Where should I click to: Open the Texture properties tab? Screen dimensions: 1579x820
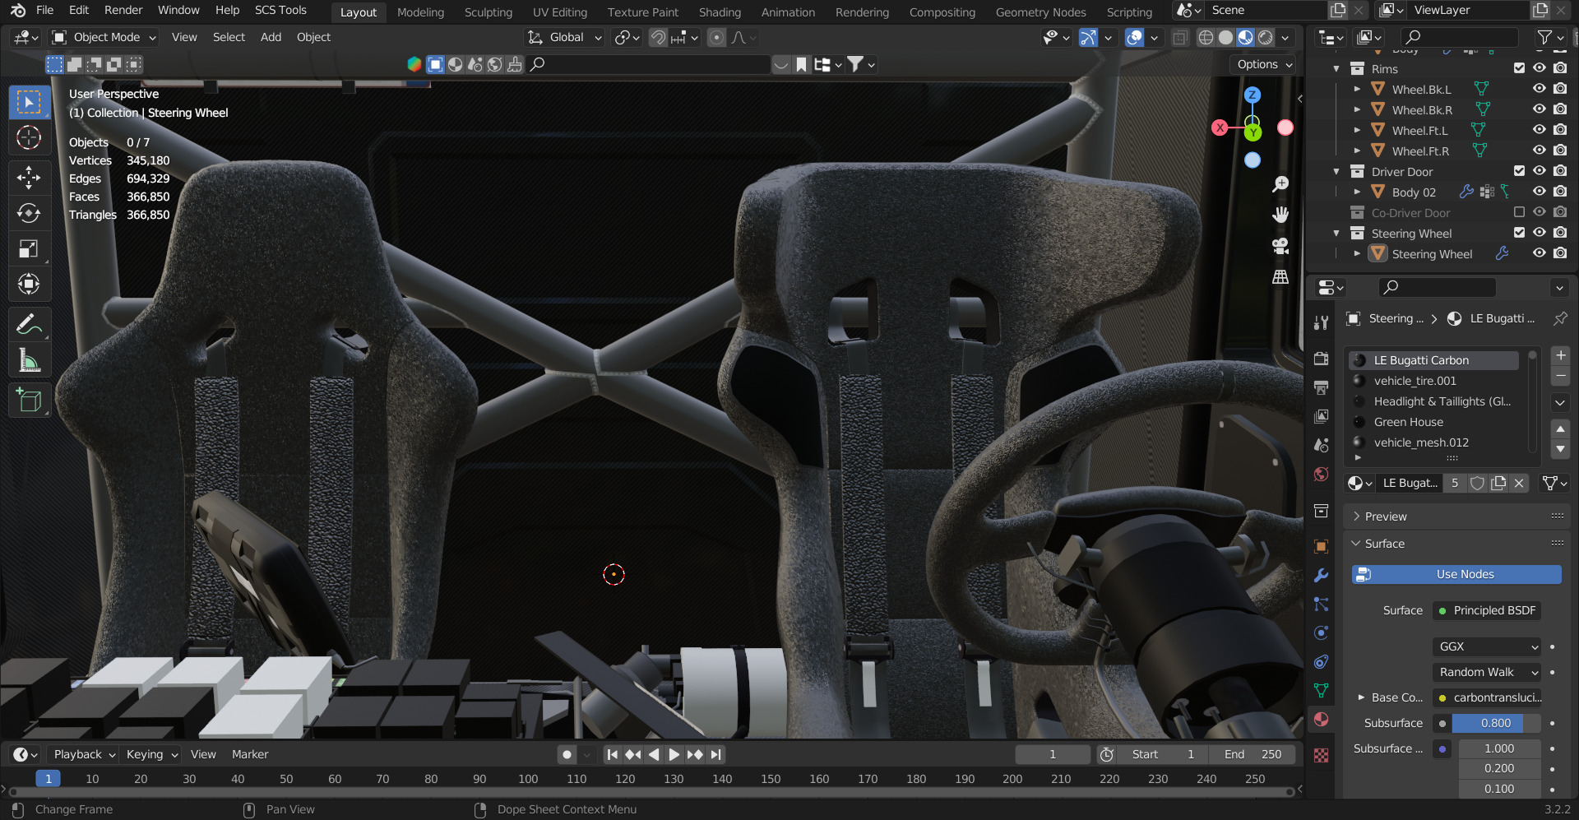1322,755
